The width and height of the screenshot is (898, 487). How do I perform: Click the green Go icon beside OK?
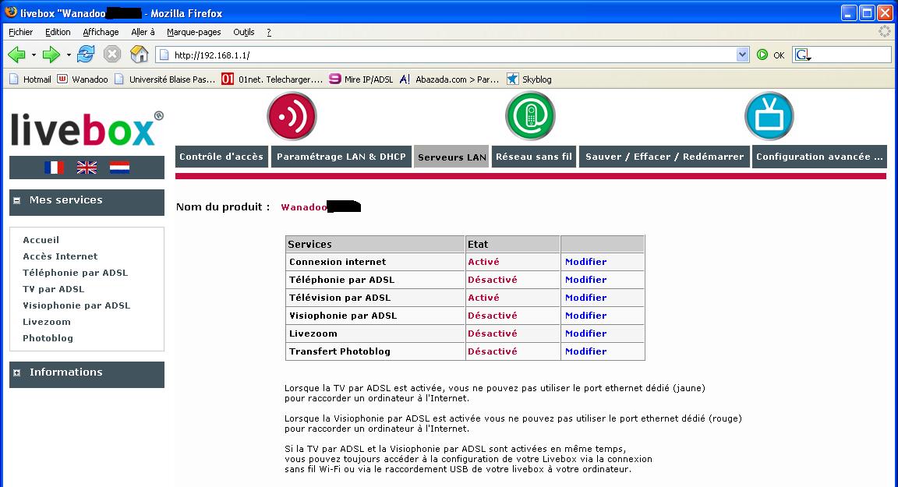click(762, 55)
